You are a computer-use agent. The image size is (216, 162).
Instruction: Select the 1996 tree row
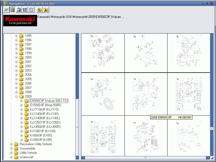[x=28, y=40]
